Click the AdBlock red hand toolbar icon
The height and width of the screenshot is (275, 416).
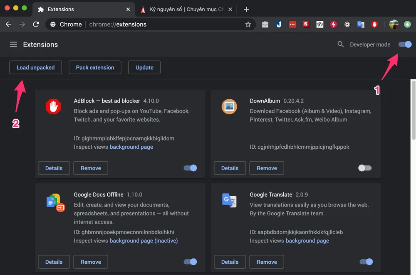pos(374,25)
